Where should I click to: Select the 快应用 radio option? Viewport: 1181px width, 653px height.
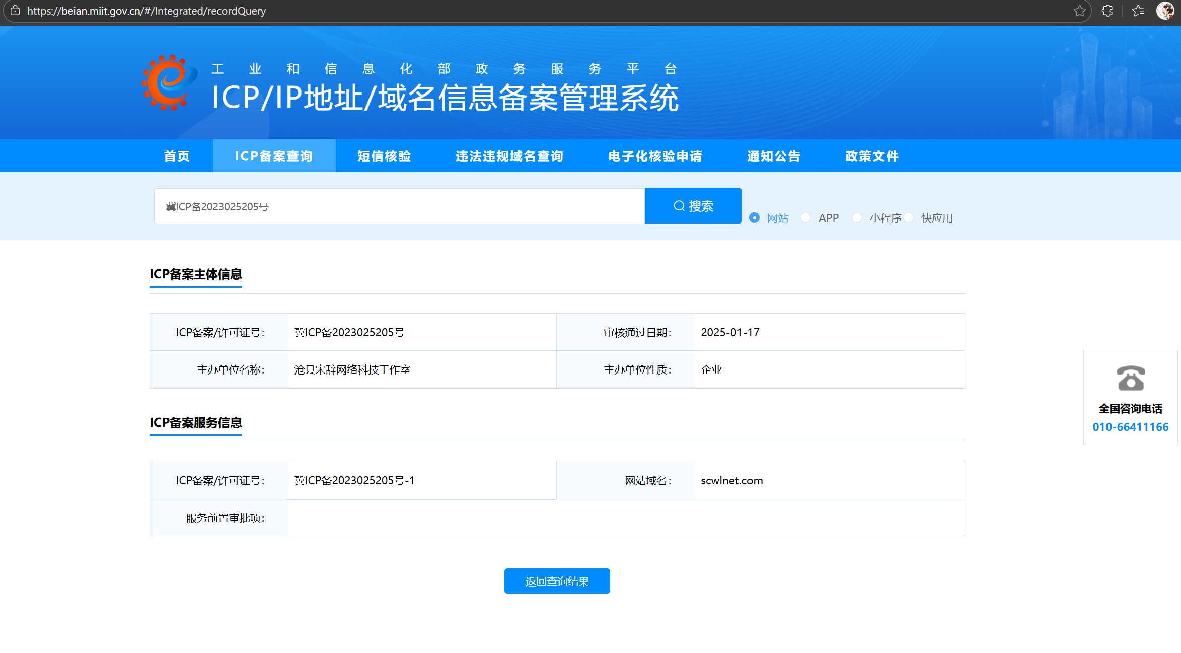tap(909, 218)
